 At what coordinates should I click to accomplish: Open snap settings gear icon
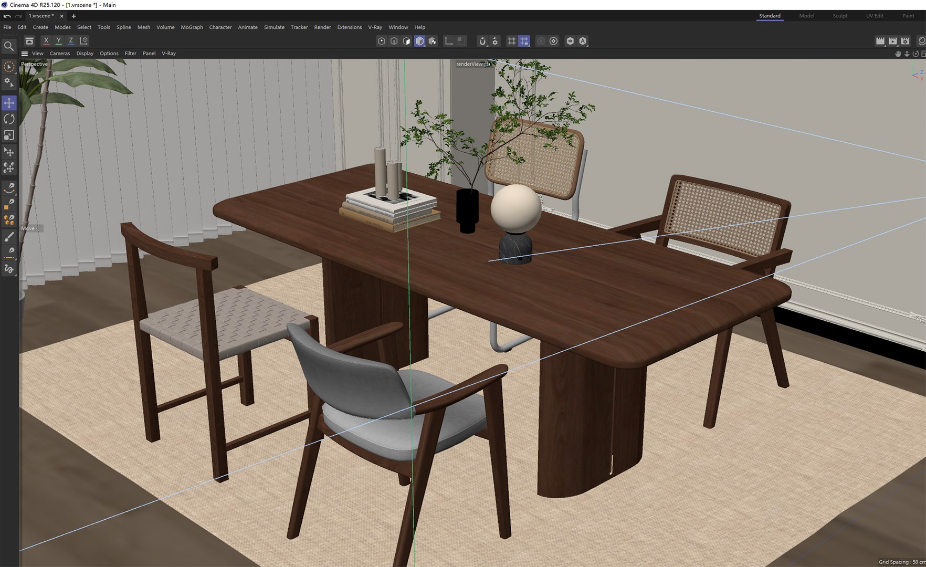495,41
